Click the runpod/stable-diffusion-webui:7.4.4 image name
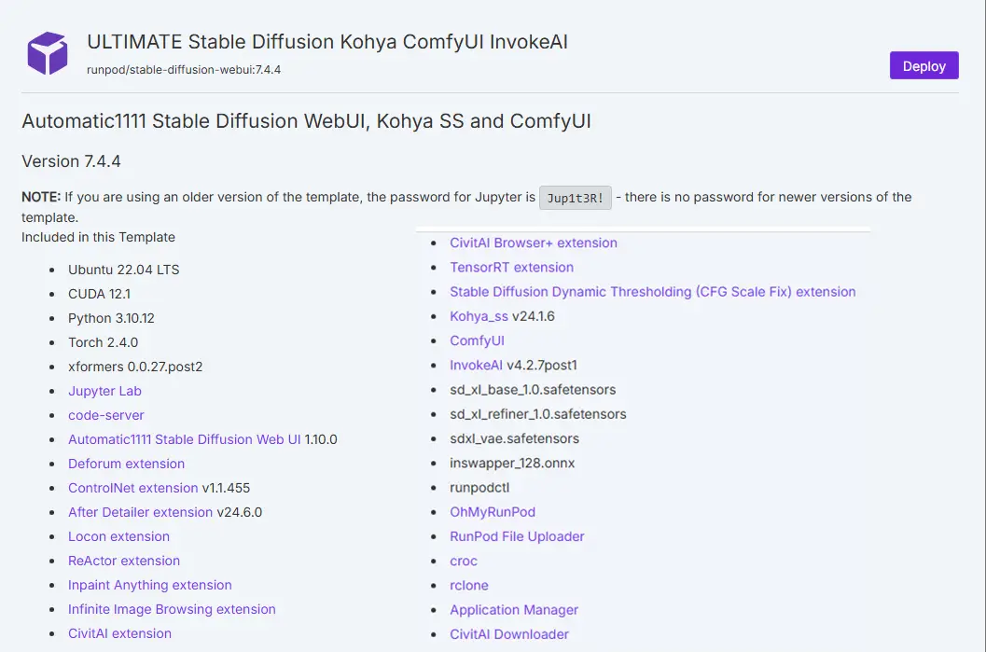 184,70
